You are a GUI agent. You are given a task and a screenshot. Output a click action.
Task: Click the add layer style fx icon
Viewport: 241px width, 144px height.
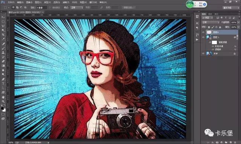212,142
